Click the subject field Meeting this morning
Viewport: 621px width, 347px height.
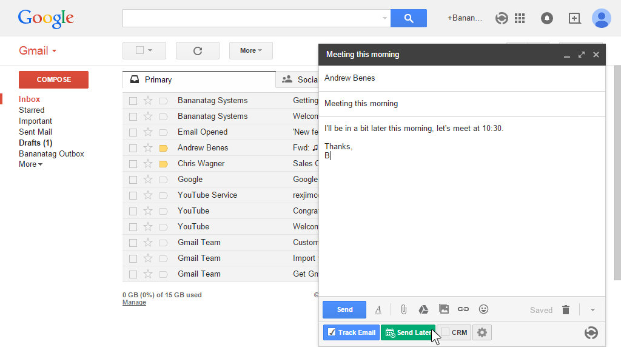462,103
